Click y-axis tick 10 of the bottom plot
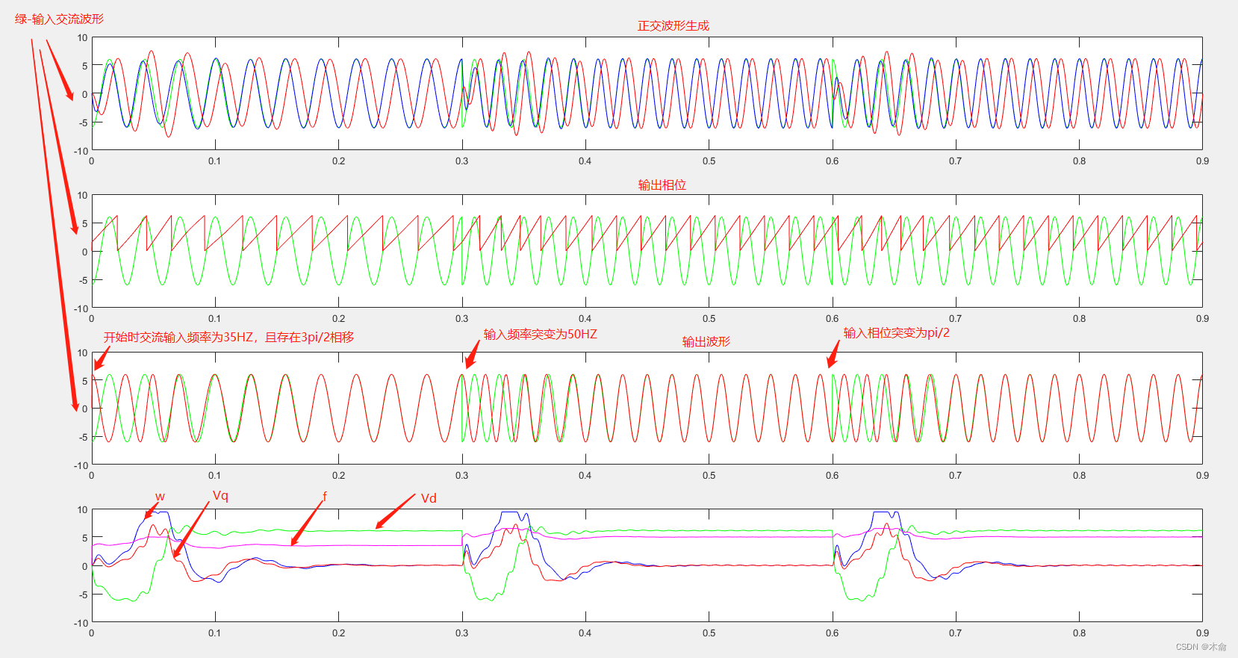 [x=82, y=510]
